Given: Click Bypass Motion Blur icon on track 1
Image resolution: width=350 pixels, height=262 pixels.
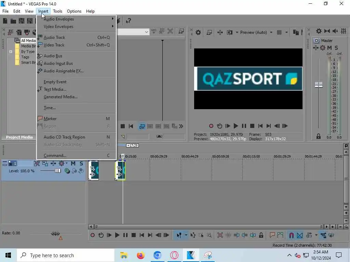Looking at the screenshot, I should (x=37, y=163).
